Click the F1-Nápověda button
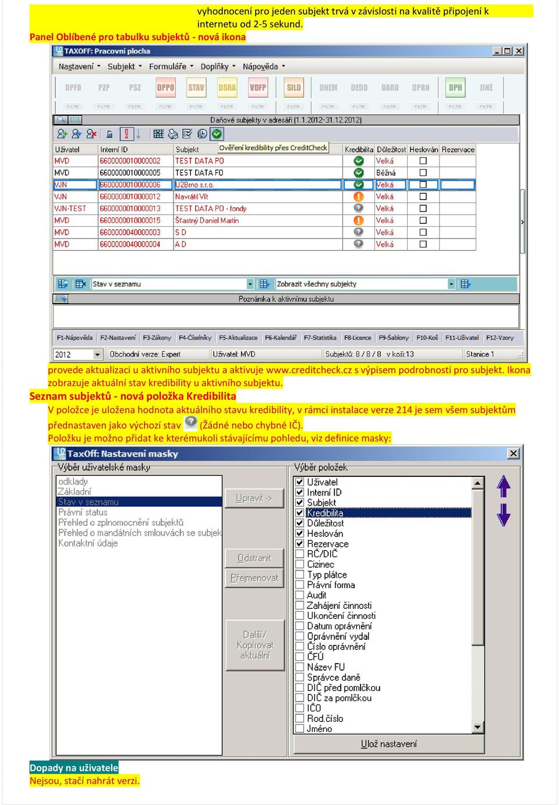This screenshot has height=805, width=559. coord(75,337)
